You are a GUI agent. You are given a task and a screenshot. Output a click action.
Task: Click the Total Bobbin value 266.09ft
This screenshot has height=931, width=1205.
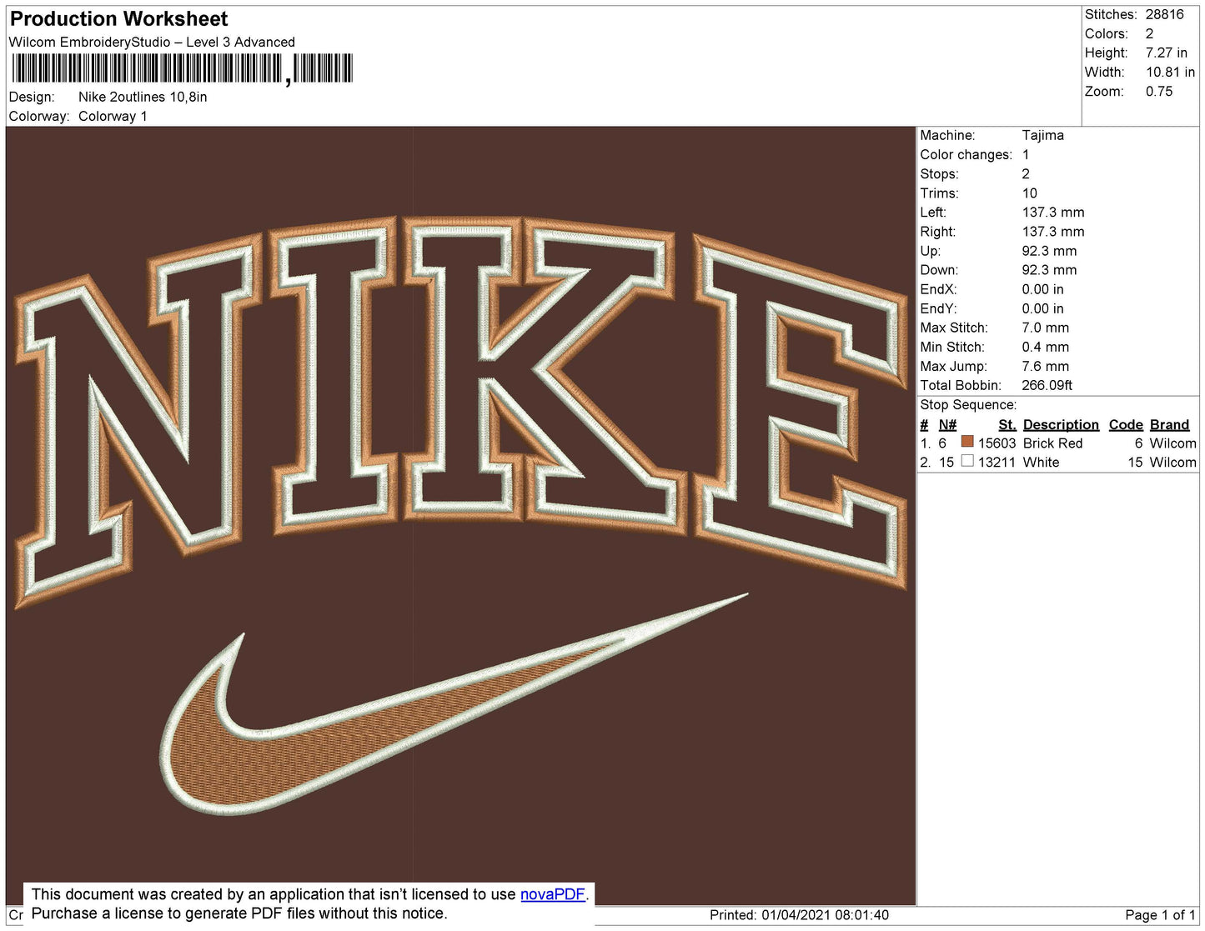(1047, 385)
